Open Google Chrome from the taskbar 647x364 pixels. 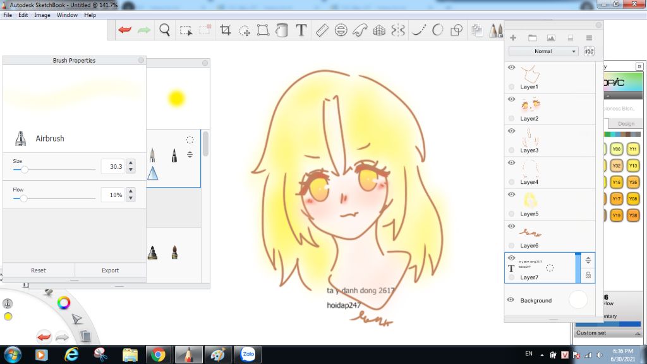pyautogui.click(x=158, y=355)
